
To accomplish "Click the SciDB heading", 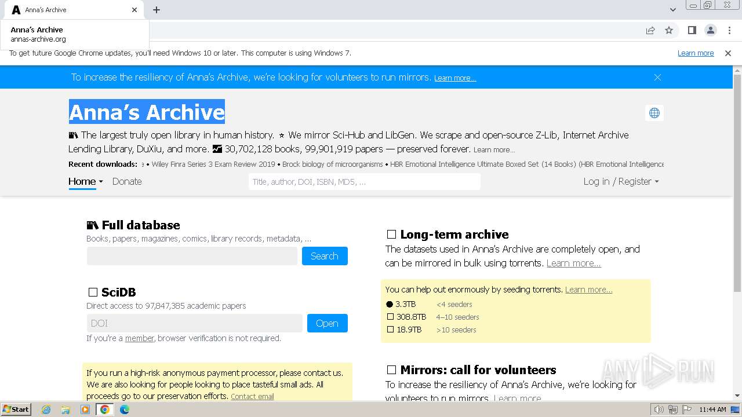I will [x=111, y=292].
